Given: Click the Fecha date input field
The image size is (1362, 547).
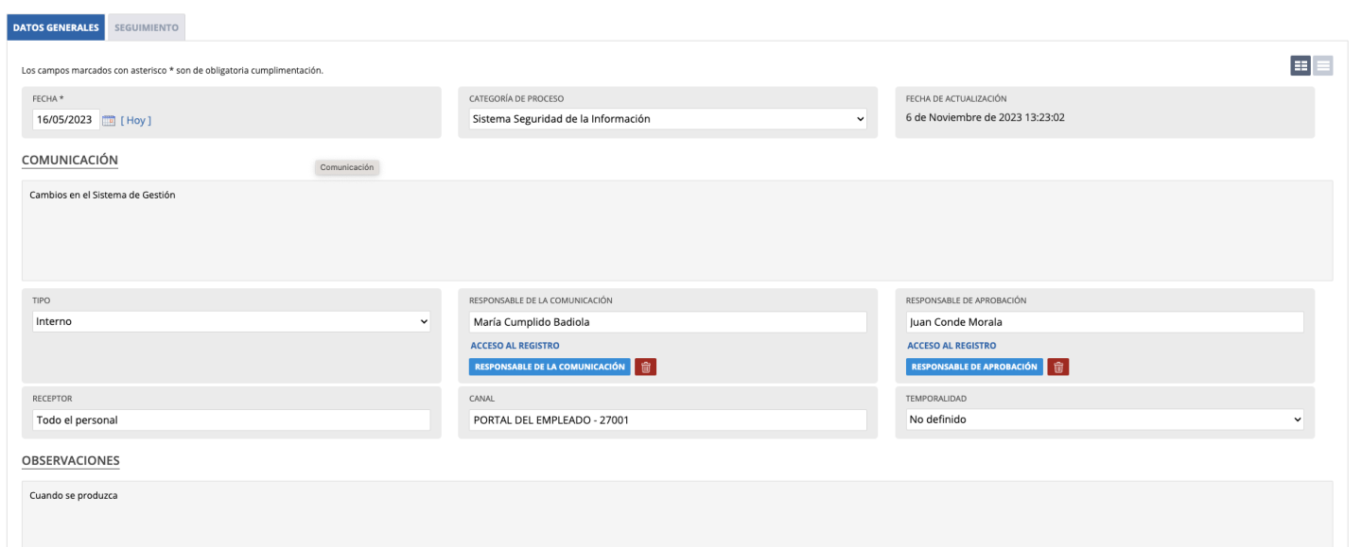Looking at the screenshot, I should pyautogui.click(x=64, y=119).
